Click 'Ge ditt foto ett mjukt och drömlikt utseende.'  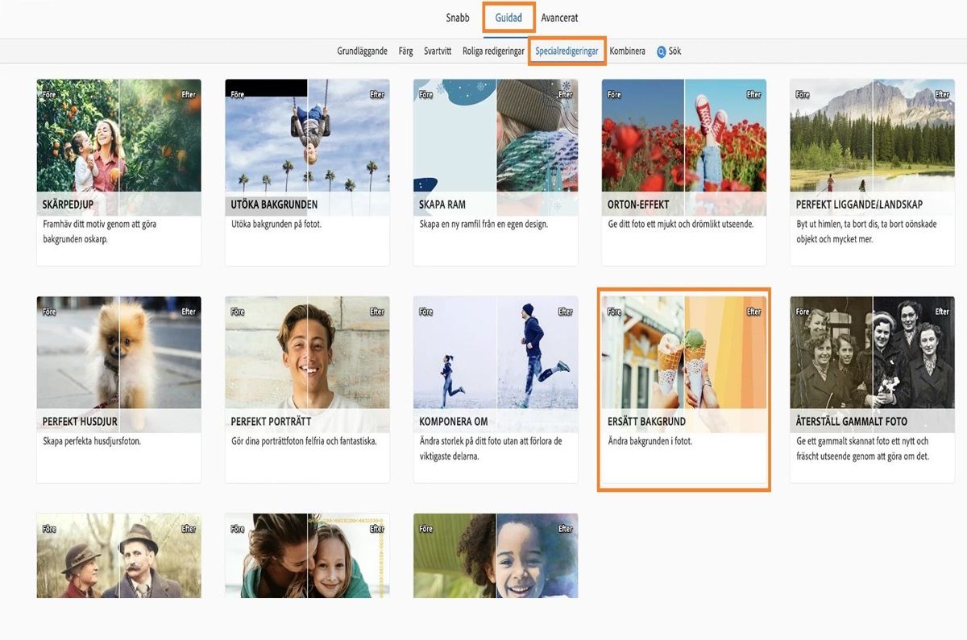(x=681, y=224)
